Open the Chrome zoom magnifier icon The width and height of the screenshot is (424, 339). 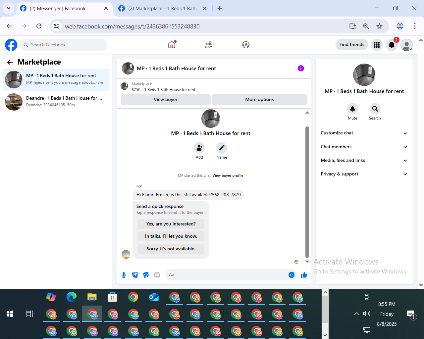366,26
